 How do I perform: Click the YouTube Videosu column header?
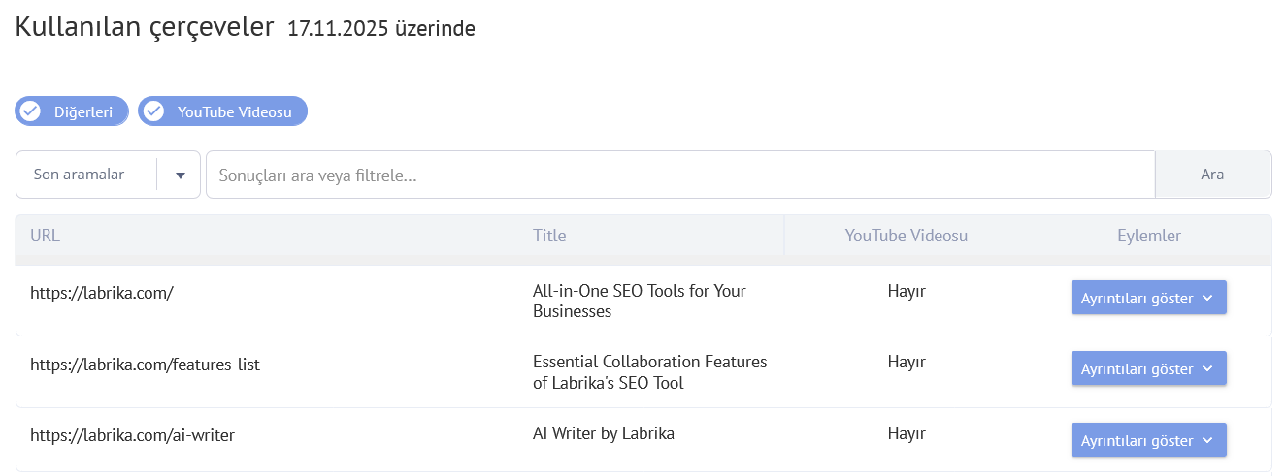pos(906,236)
